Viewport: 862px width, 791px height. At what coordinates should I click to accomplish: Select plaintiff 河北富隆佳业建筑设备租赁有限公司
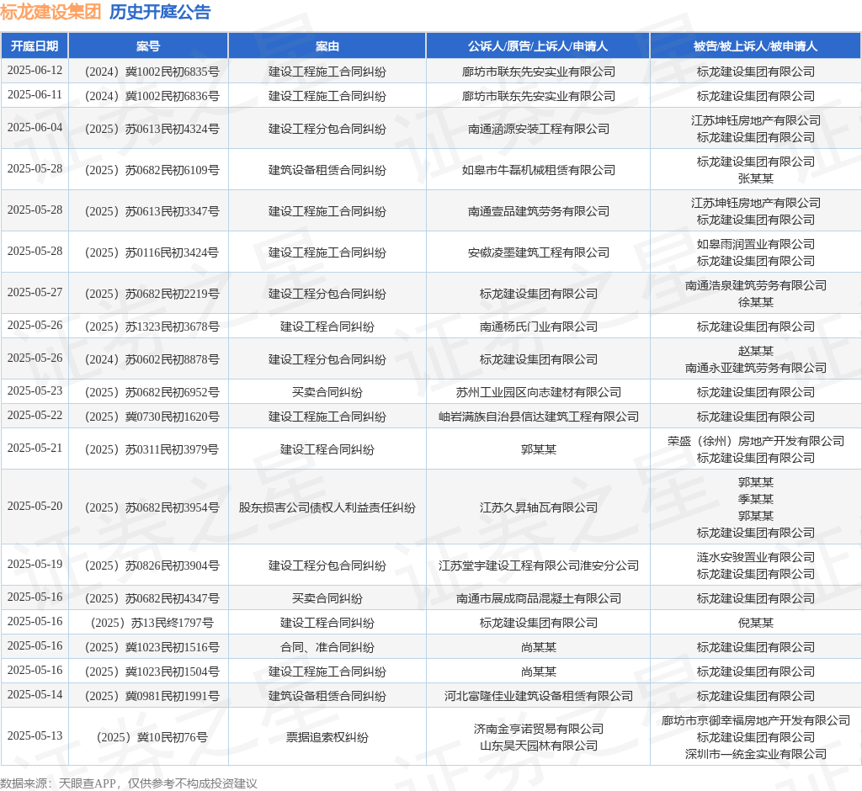[x=538, y=697]
